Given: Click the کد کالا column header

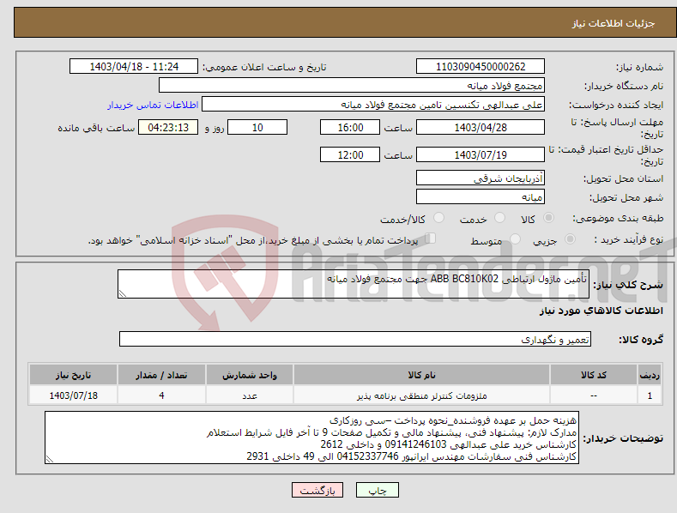Looking at the screenshot, I should [x=594, y=375].
